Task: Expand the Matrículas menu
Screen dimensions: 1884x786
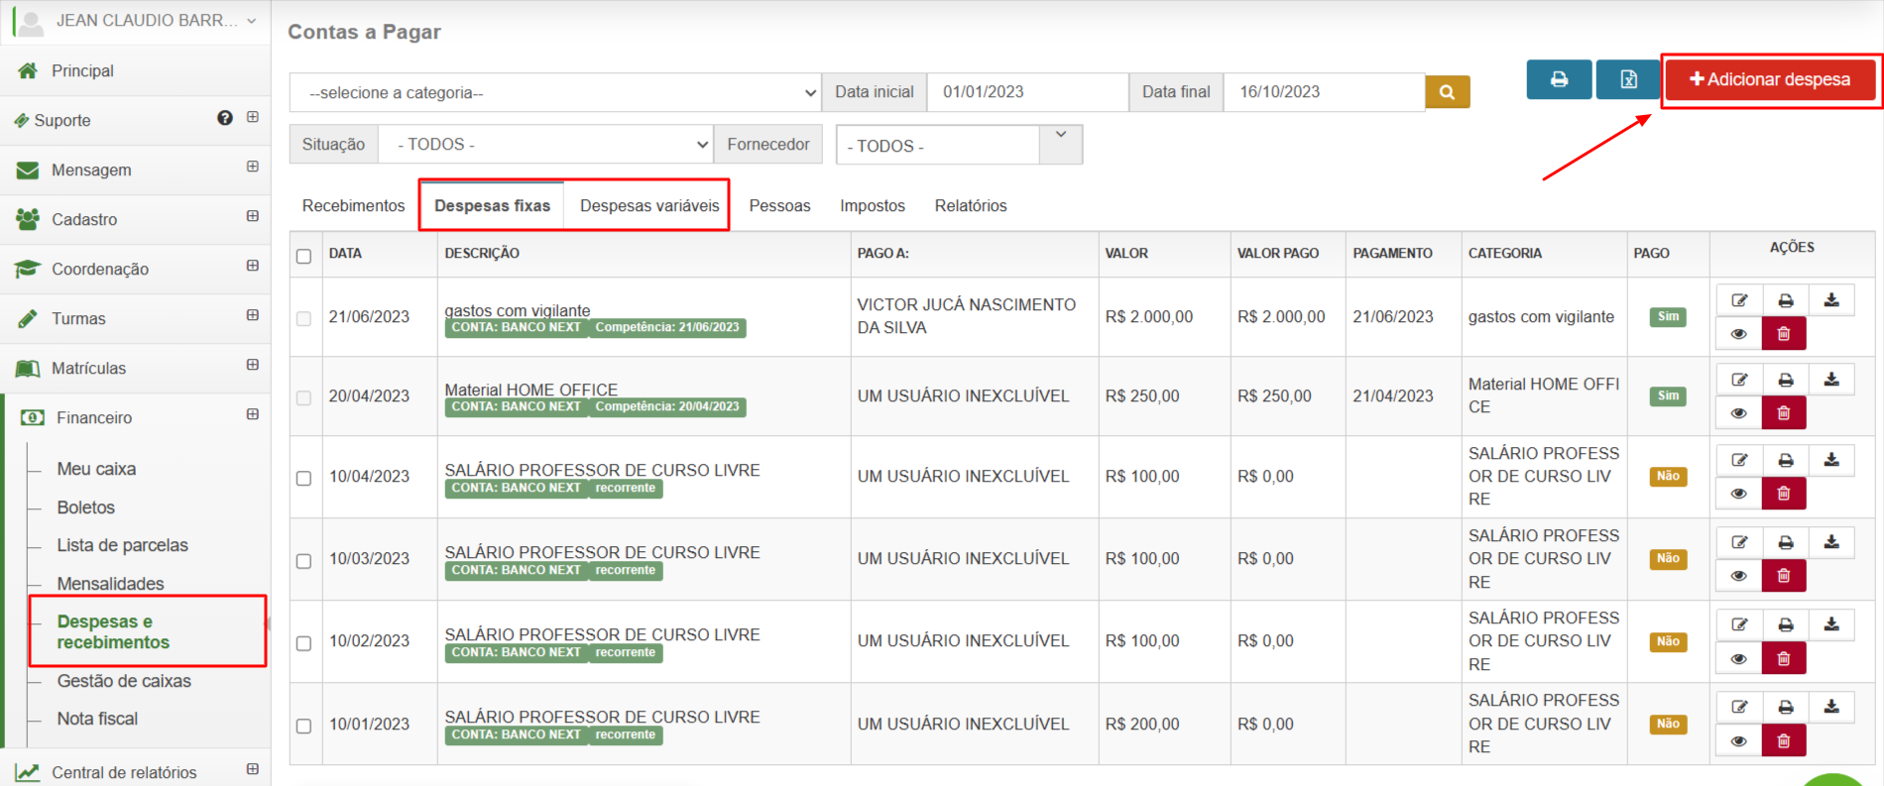Action: [x=253, y=365]
